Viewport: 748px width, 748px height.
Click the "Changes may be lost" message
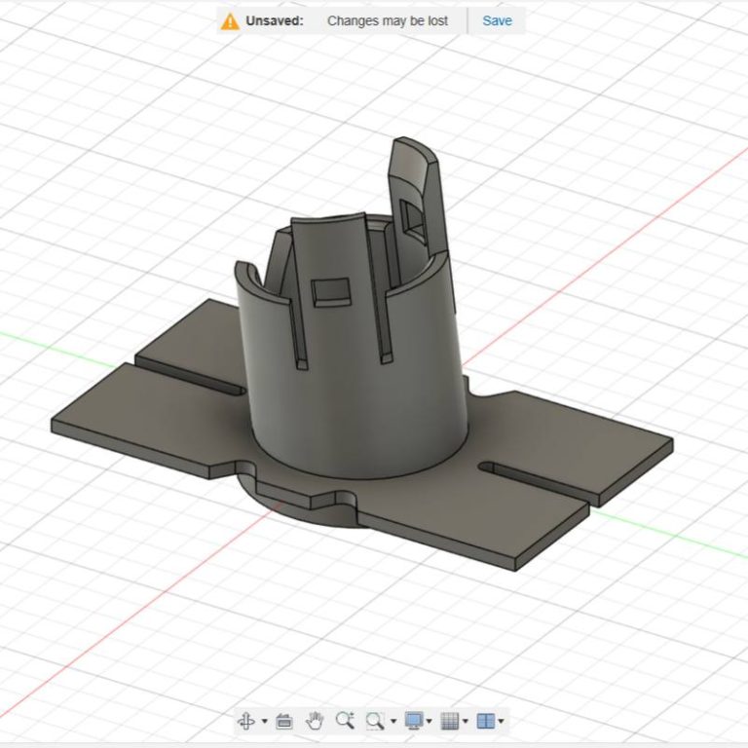coord(388,20)
